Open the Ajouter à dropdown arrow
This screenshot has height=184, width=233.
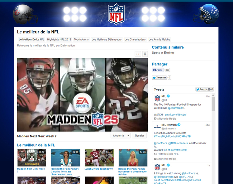(128, 136)
